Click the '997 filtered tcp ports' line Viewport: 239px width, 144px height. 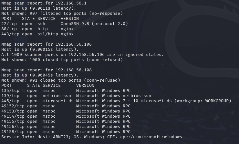click(61, 13)
